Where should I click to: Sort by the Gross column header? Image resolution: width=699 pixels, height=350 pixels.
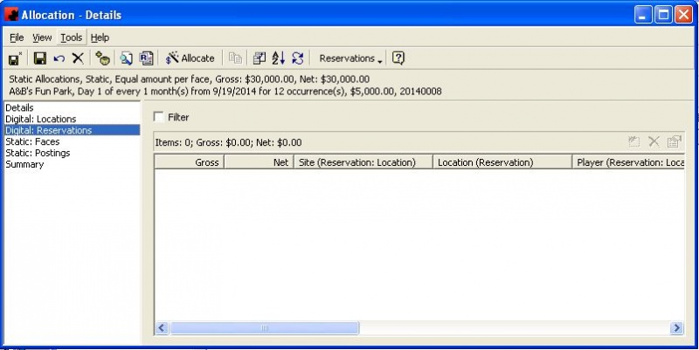pos(190,162)
